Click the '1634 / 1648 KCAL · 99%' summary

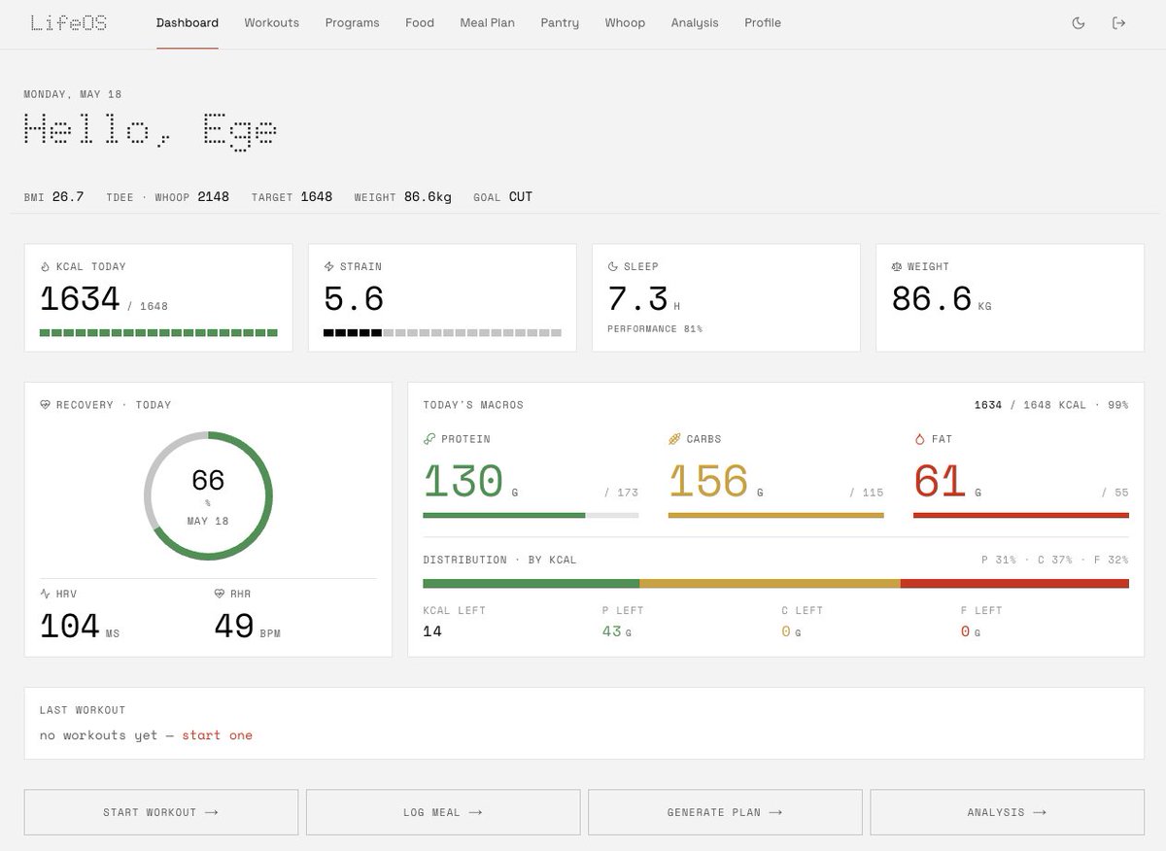1051,405
